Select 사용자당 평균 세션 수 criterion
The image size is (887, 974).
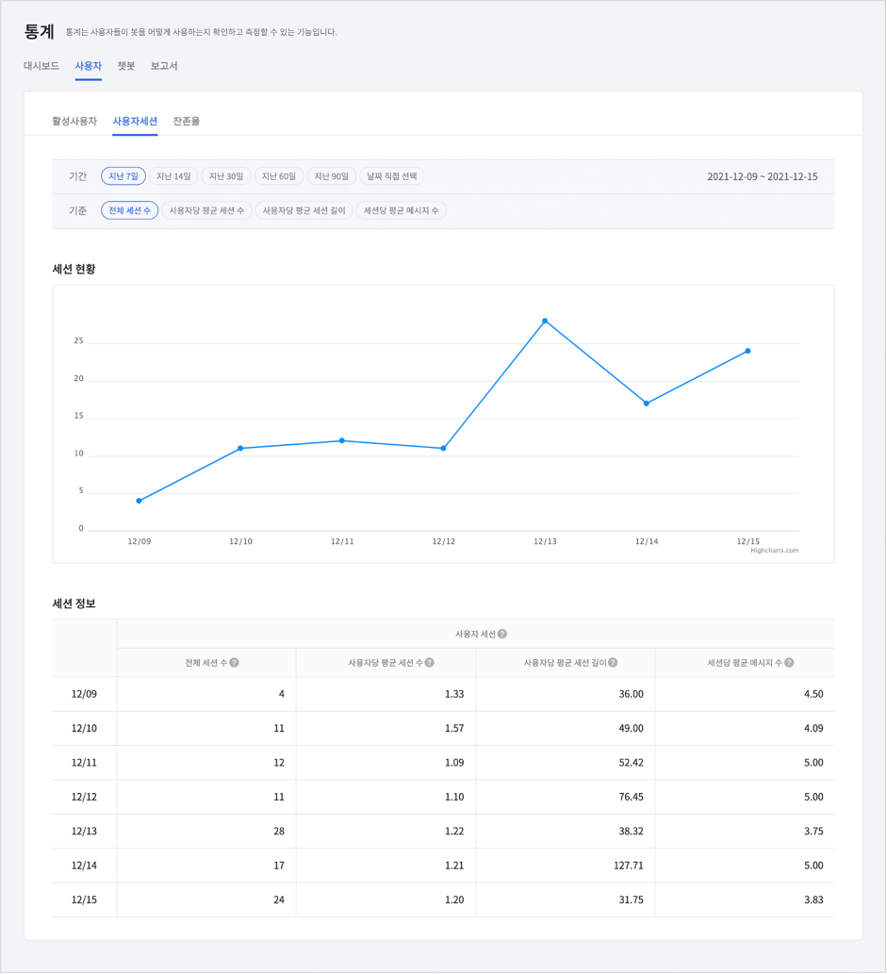tap(206, 210)
